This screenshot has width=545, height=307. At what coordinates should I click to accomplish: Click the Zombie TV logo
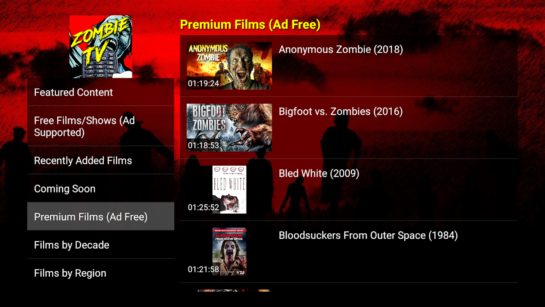[x=101, y=47]
